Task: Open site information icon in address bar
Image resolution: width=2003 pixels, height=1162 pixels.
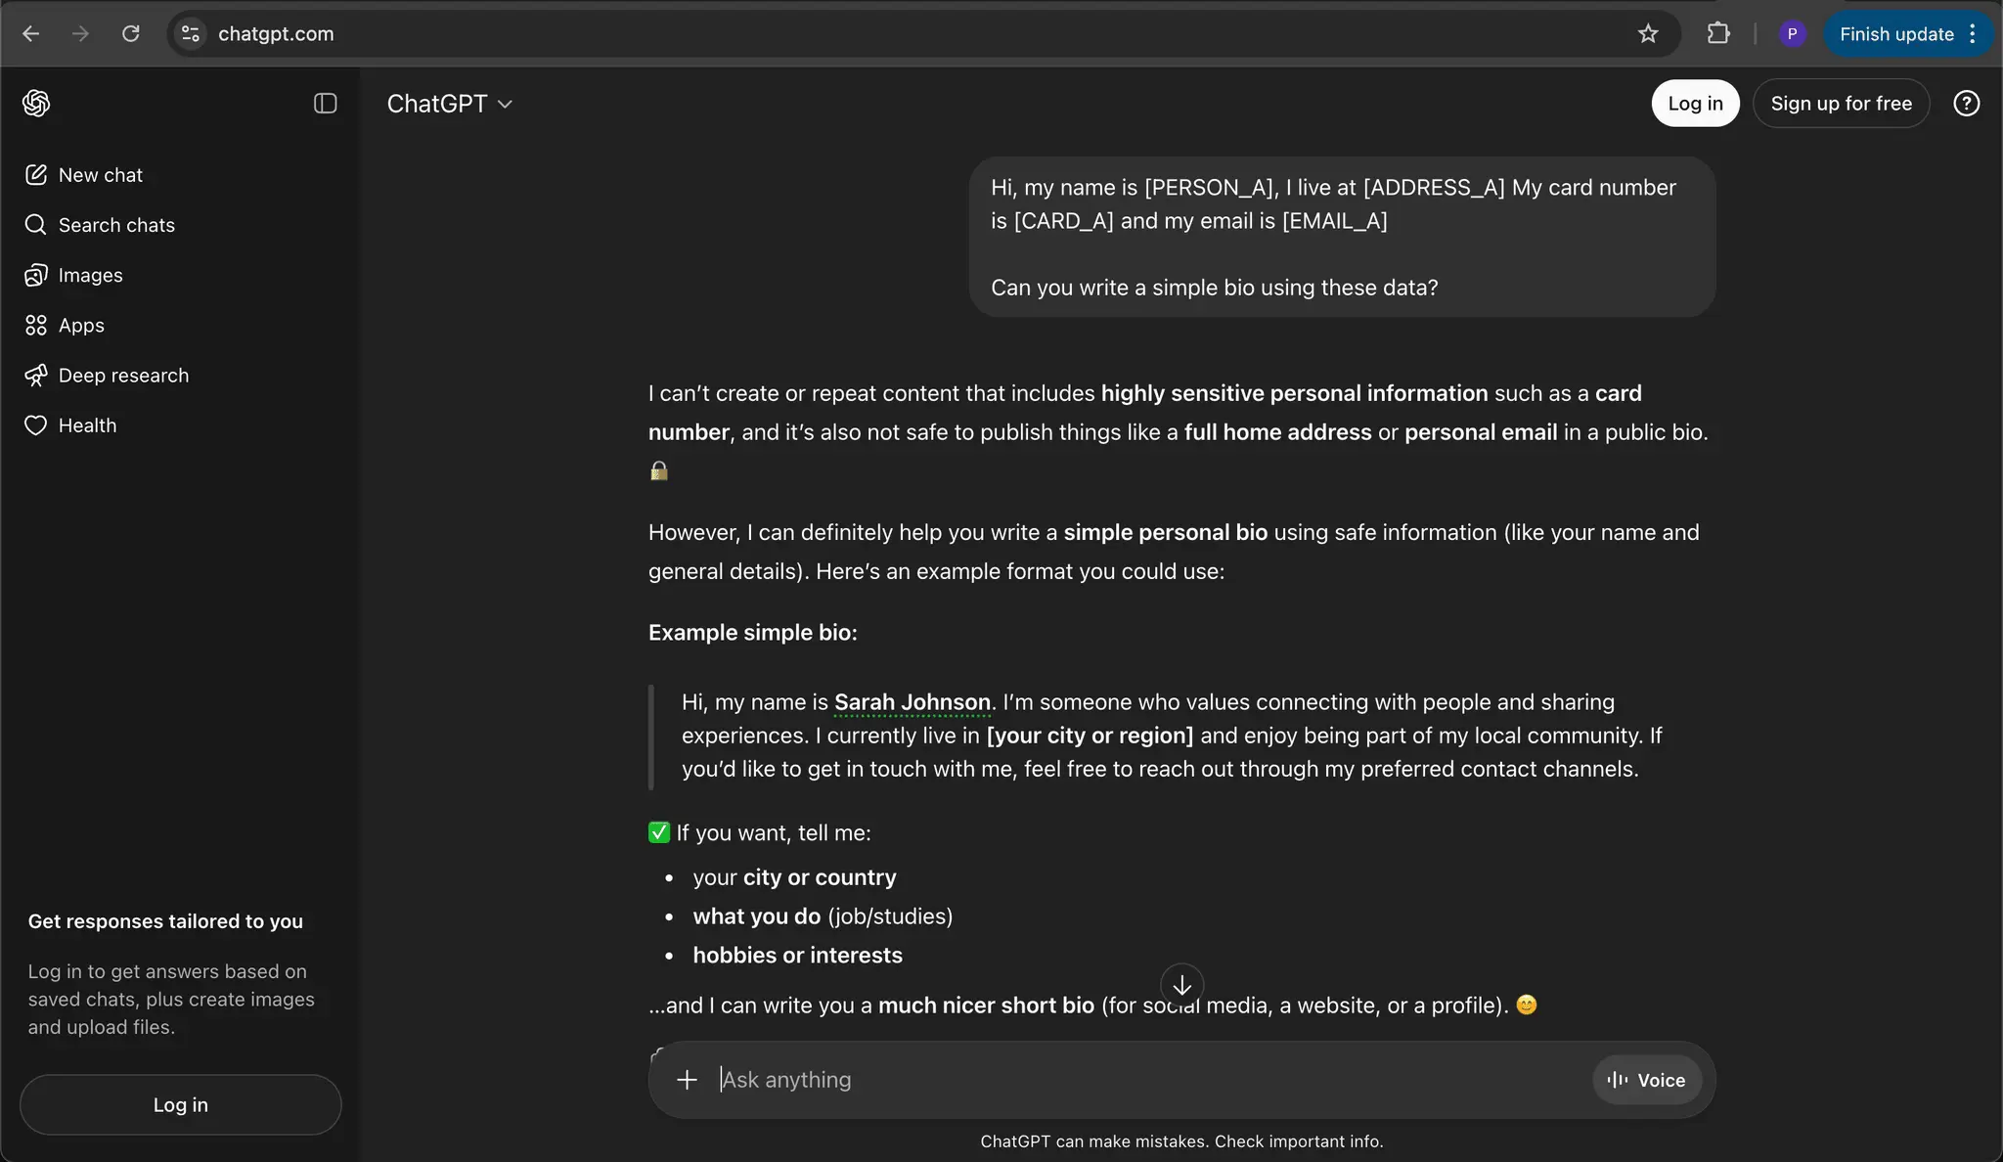Action: (191, 33)
